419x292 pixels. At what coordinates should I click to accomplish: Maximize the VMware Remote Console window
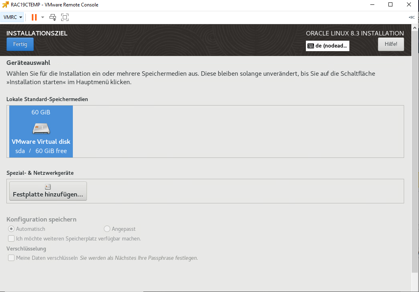click(390, 5)
